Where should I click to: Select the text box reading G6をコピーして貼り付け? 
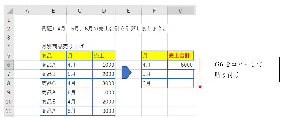point(245,69)
